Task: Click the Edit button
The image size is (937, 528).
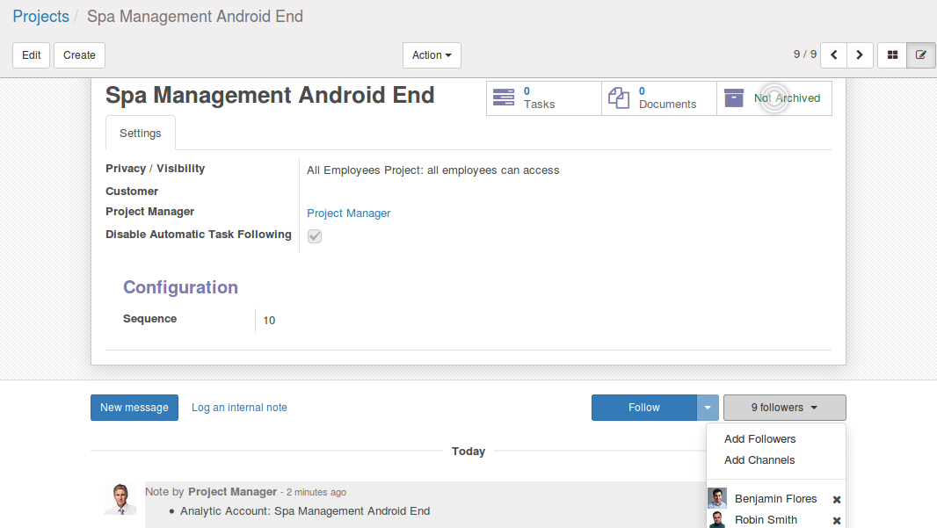Action: coord(32,55)
